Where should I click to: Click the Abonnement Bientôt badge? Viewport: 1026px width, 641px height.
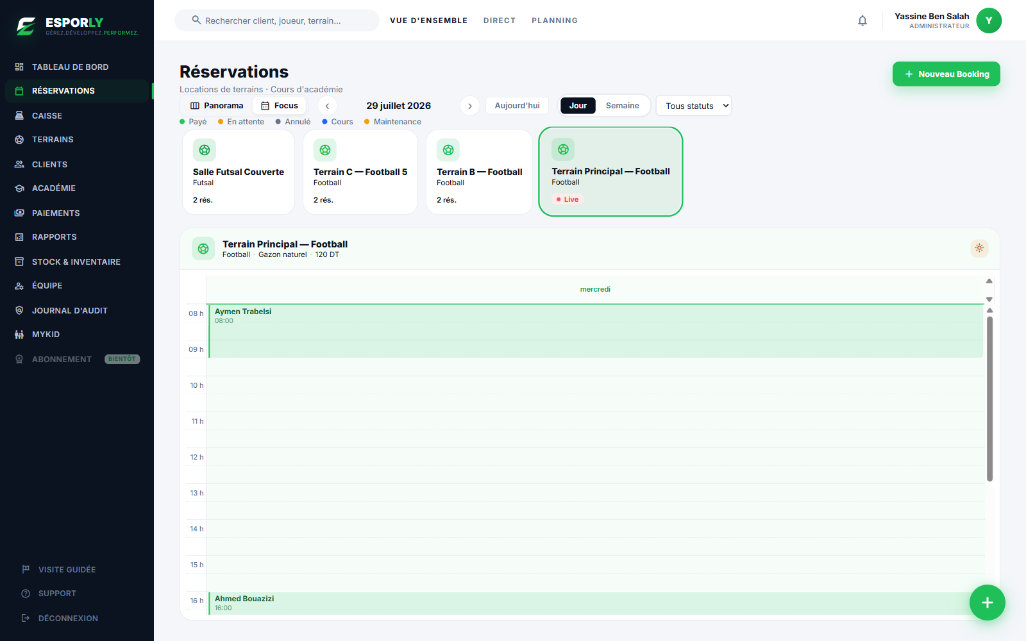pos(122,359)
